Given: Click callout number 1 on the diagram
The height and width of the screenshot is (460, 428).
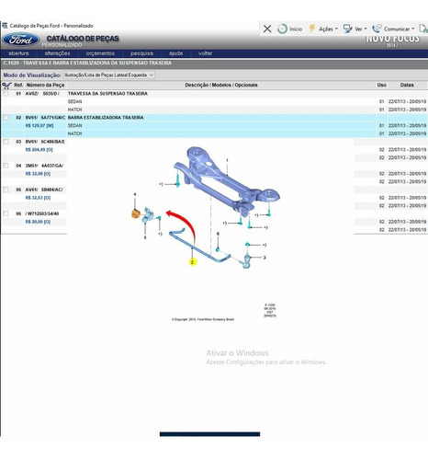Looking at the screenshot, I should 227,160.
